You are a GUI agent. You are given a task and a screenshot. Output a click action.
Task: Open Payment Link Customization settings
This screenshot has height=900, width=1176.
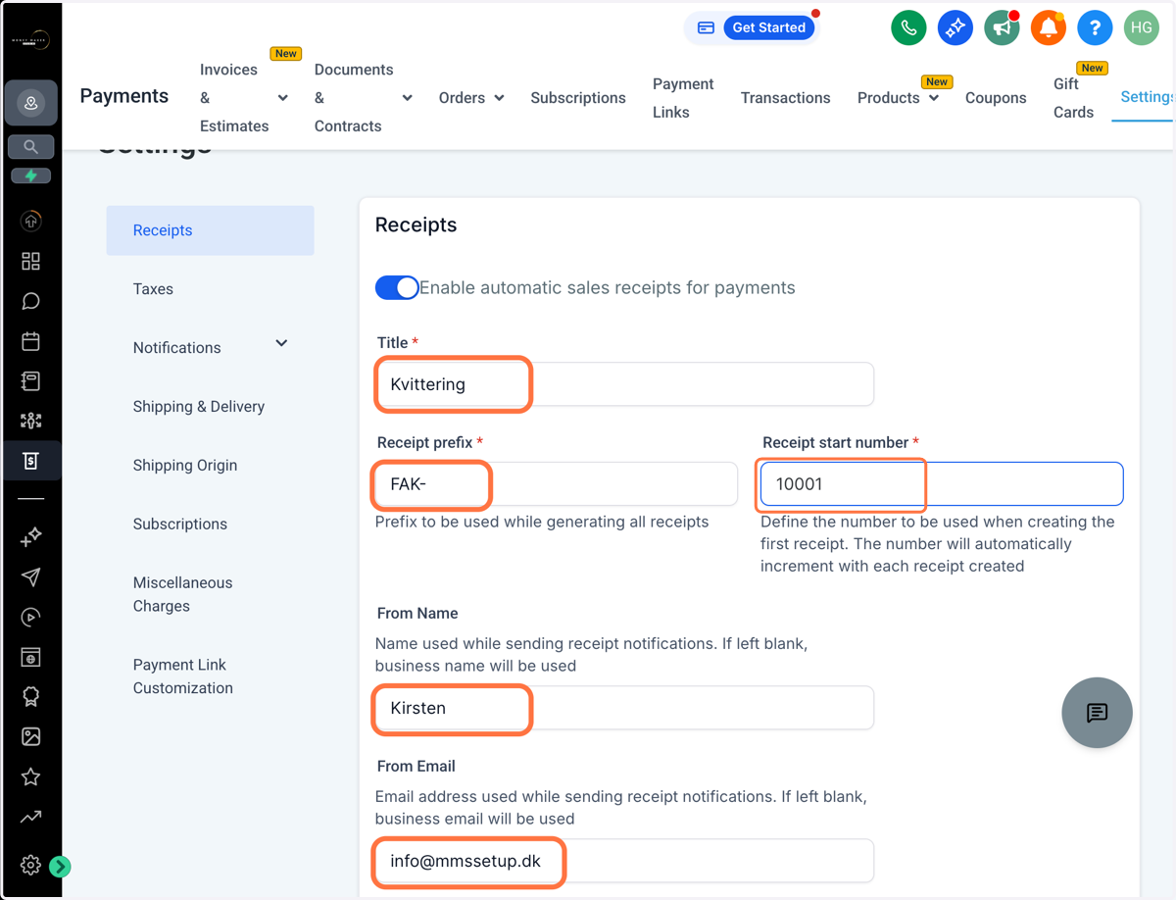[183, 676]
